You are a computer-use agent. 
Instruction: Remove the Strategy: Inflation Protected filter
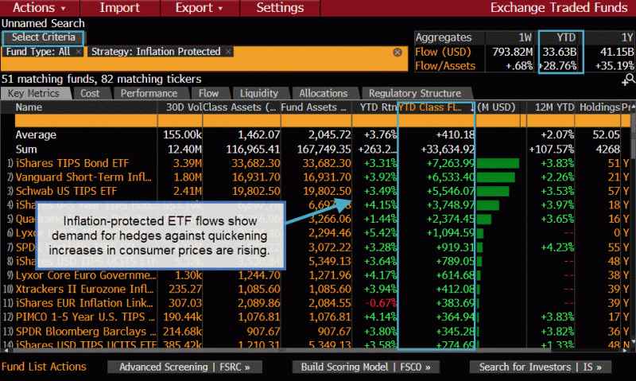(229, 52)
